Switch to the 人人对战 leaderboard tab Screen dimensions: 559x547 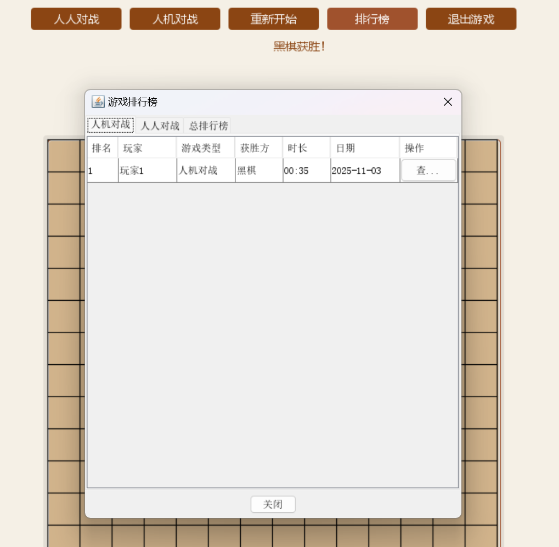pos(160,126)
